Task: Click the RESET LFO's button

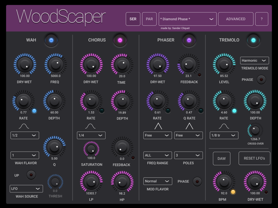Action: (254, 158)
